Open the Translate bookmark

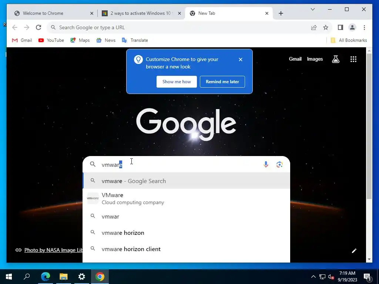(x=135, y=40)
